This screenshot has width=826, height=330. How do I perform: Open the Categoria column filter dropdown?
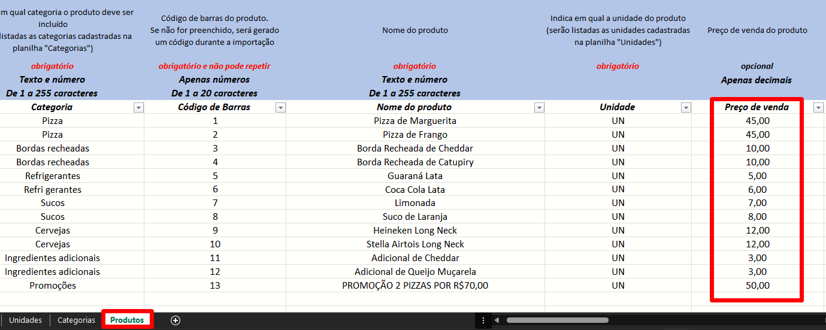(138, 107)
